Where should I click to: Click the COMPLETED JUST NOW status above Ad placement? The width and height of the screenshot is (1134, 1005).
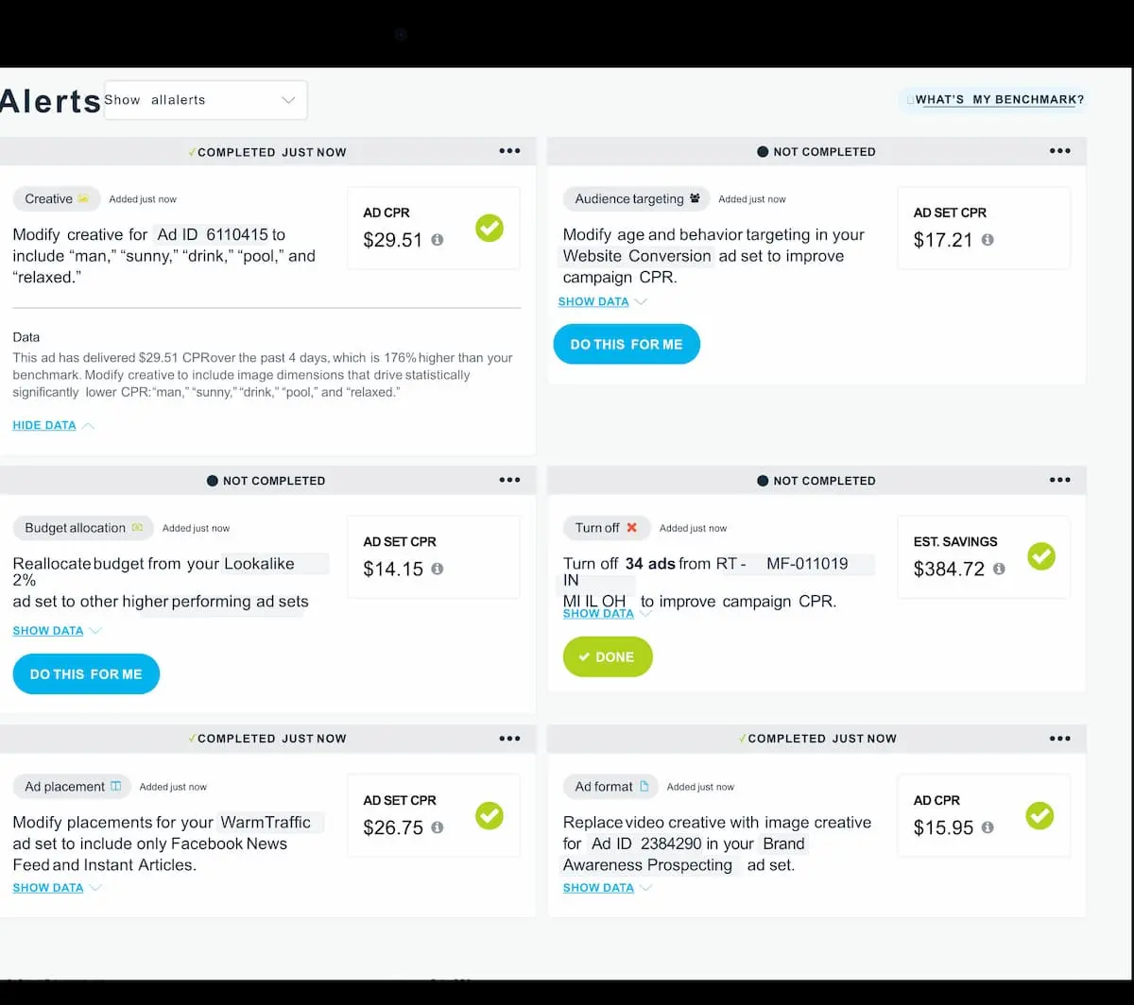point(267,739)
